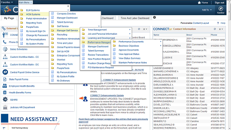Screen dimensions: 231x130
Task: Click the megaphone enhancement update icon
Action: point(83,99)
